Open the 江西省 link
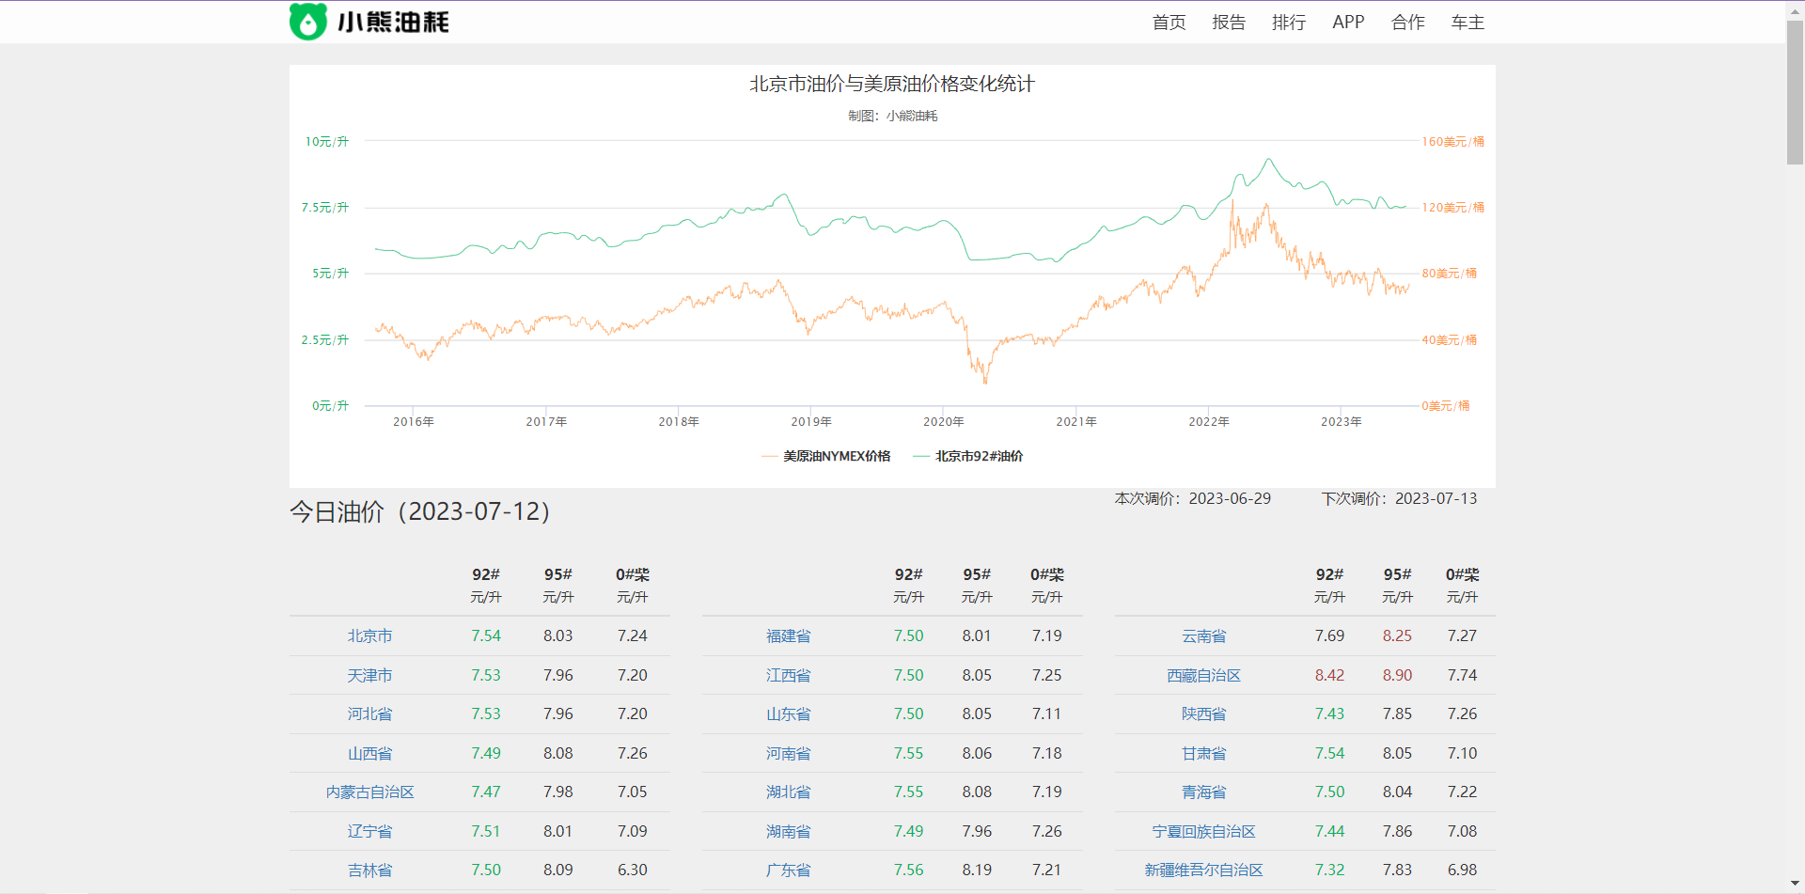The height and width of the screenshot is (894, 1805). pyautogui.click(x=788, y=675)
